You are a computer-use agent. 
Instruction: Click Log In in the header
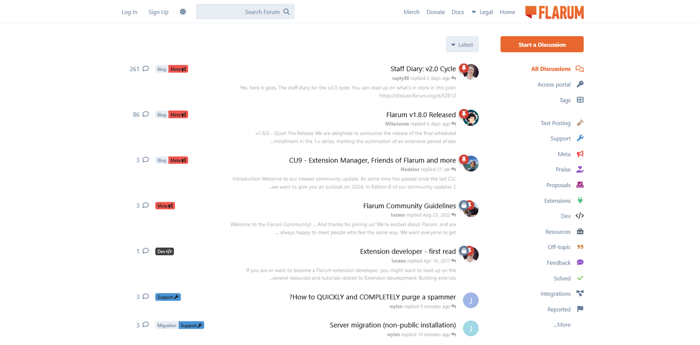(x=130, y=12)
